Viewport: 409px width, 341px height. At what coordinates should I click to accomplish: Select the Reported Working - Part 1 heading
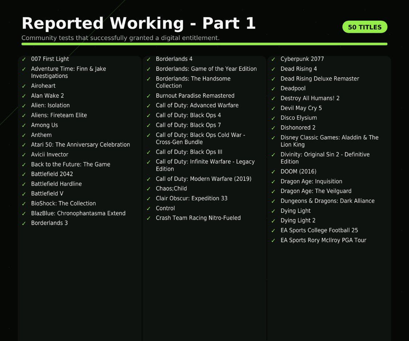click(139, 23)
